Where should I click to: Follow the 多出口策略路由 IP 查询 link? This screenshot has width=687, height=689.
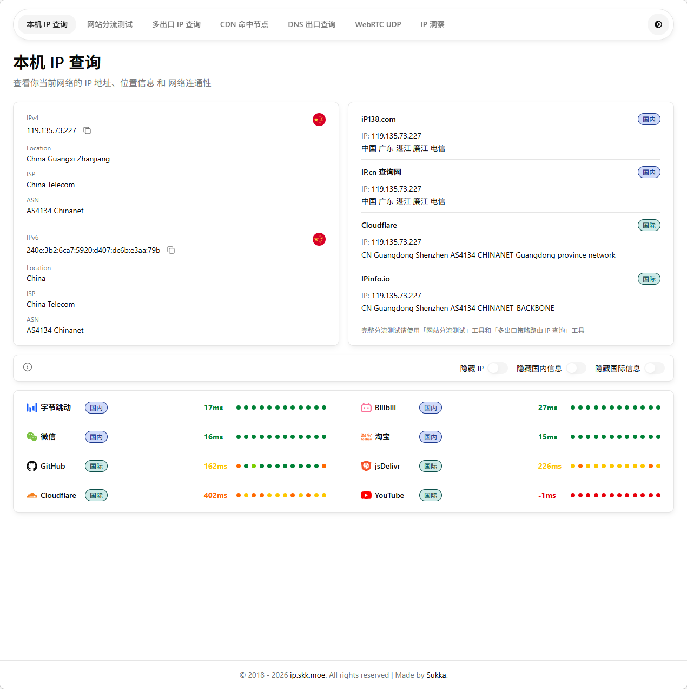tap(532, 331)
